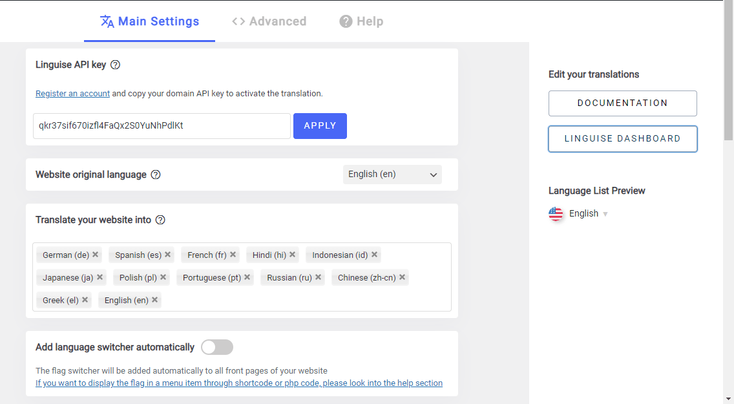Open the Register an account link

coord(72,93)
